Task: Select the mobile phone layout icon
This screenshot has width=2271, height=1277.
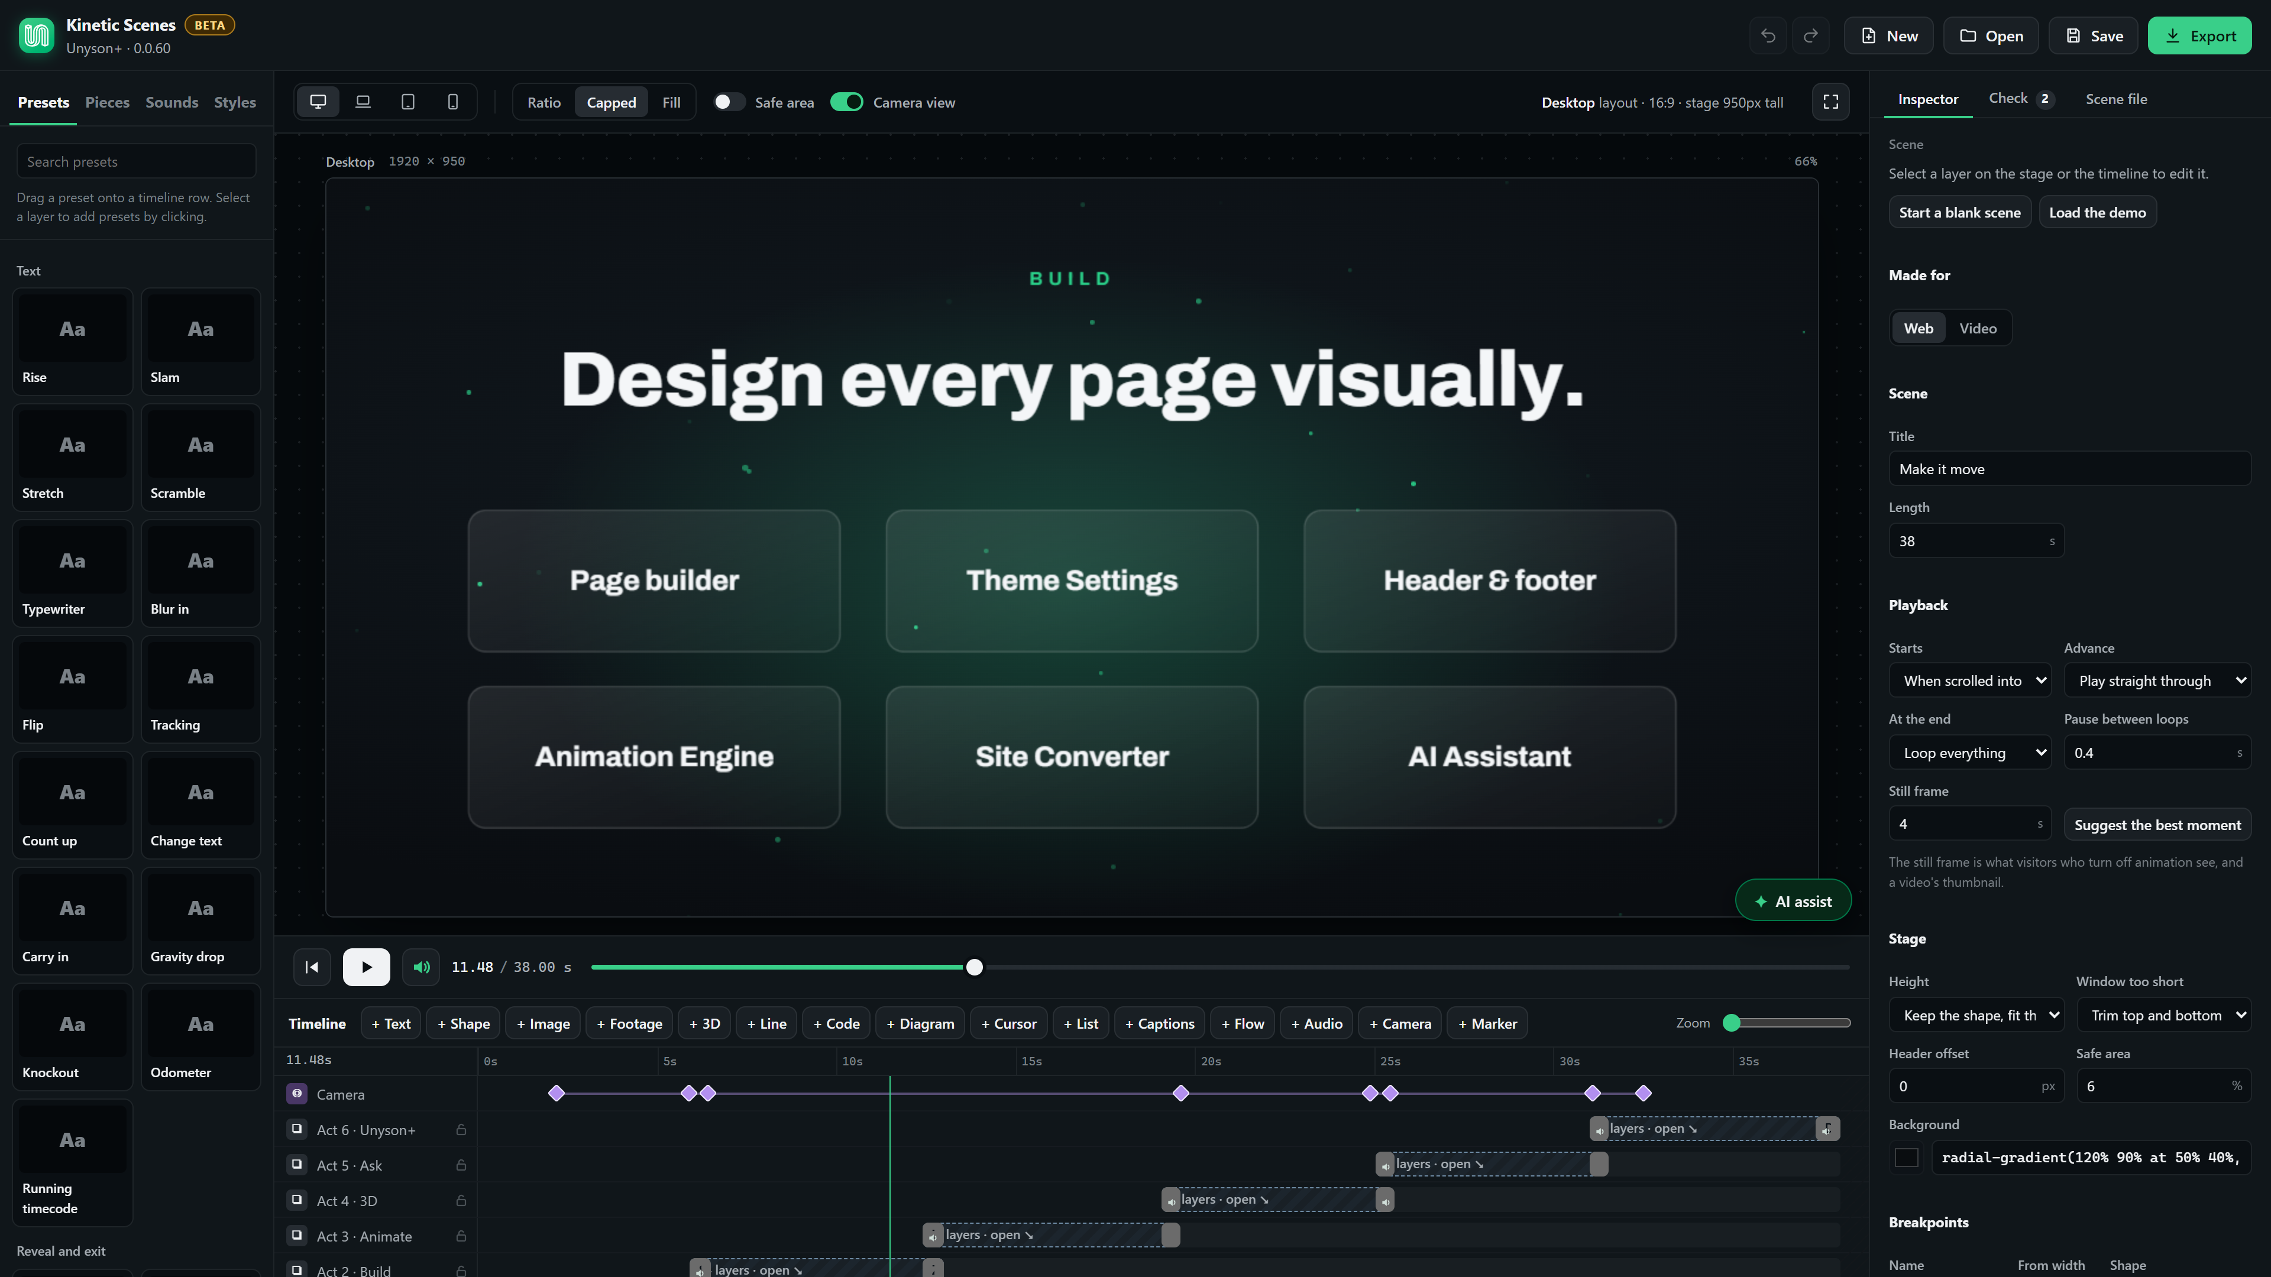Action: (453, 102)
